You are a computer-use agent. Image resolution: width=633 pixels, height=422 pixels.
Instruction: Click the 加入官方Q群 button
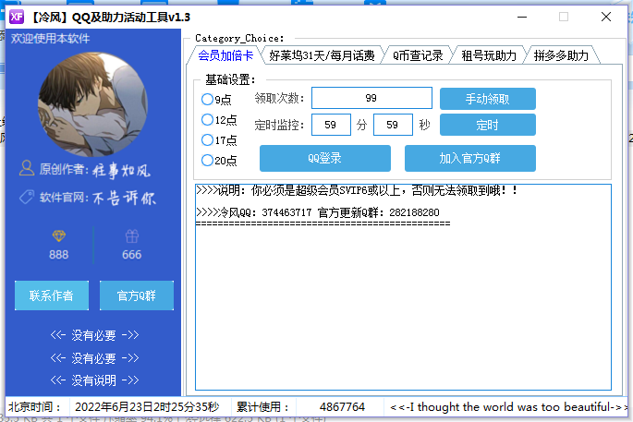point(470,158)
